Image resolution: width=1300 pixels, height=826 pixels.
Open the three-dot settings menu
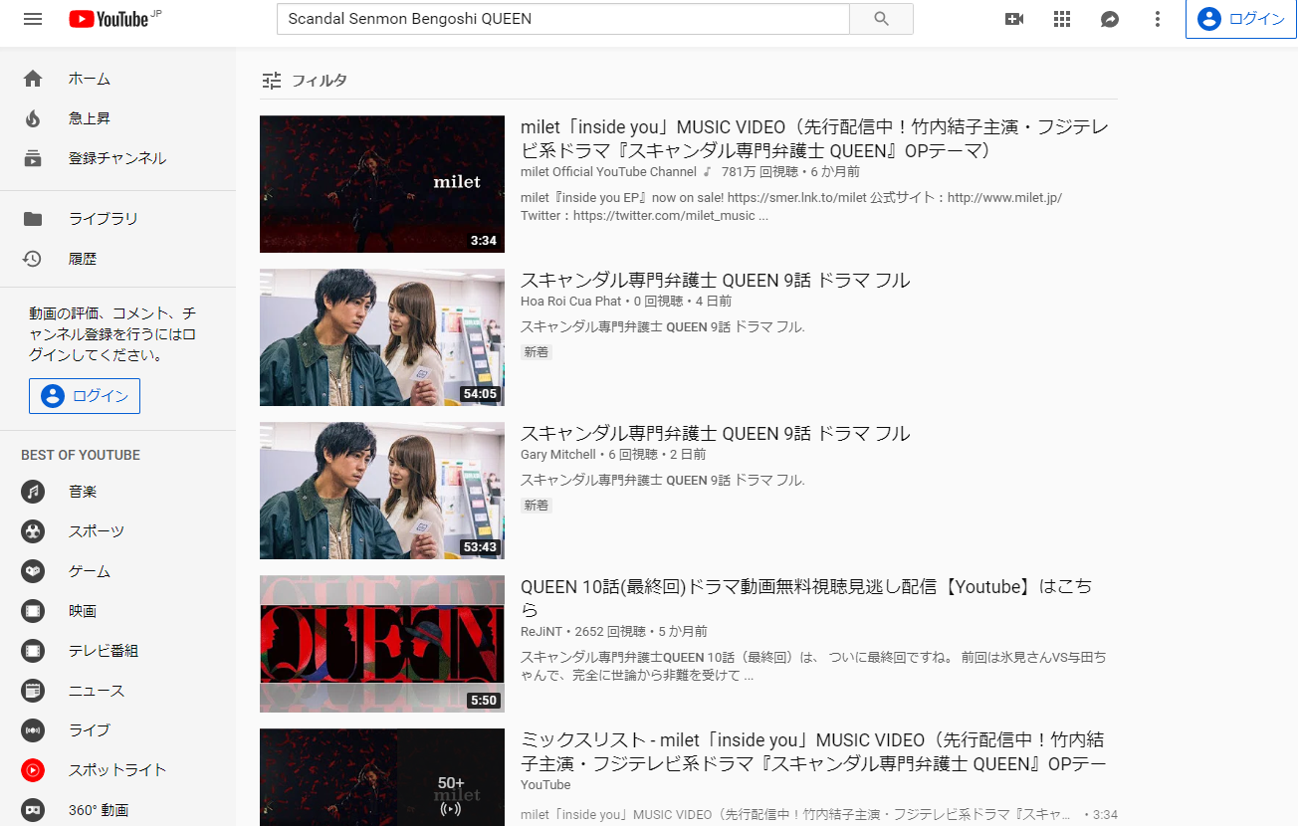point(1157,19)
